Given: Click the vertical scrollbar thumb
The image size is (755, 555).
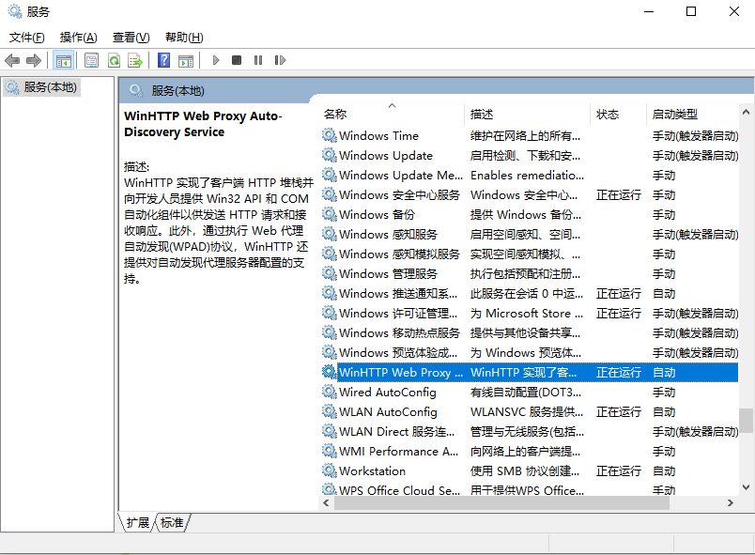Looking at the screenshot, I should pyautogui.click(x=746, y=422).
